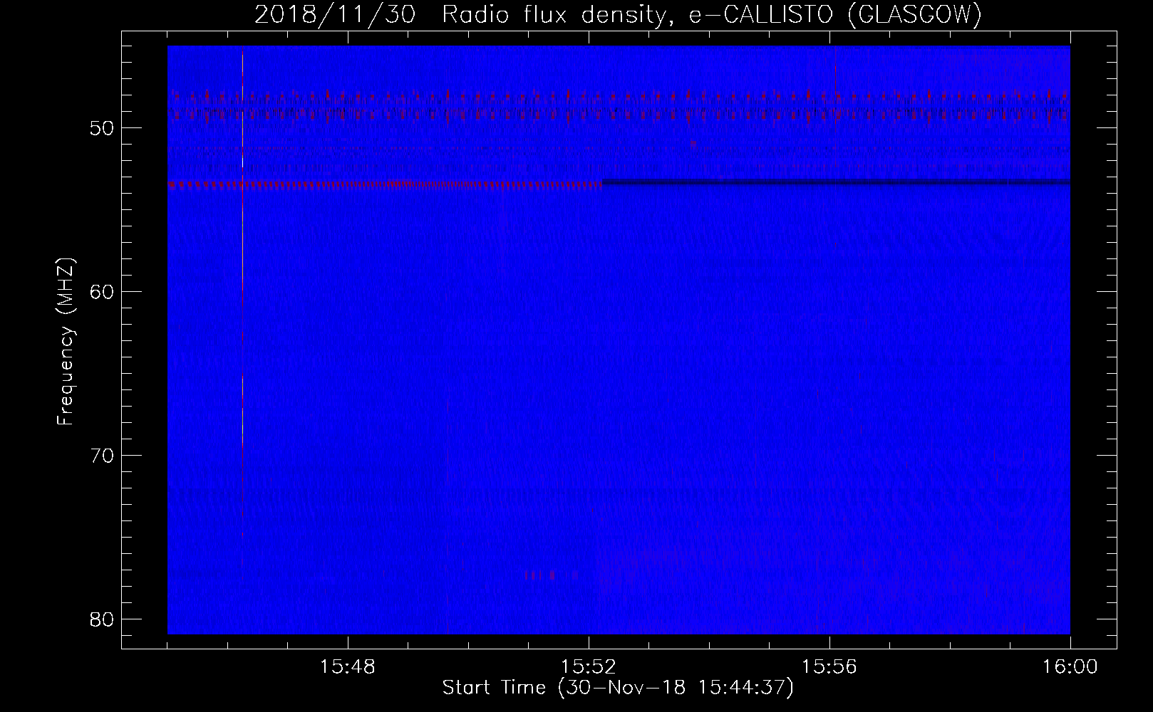Click the Frequency (MHZ) axis label
This screenshot has height=712, width=1153.
coord(66,341)
